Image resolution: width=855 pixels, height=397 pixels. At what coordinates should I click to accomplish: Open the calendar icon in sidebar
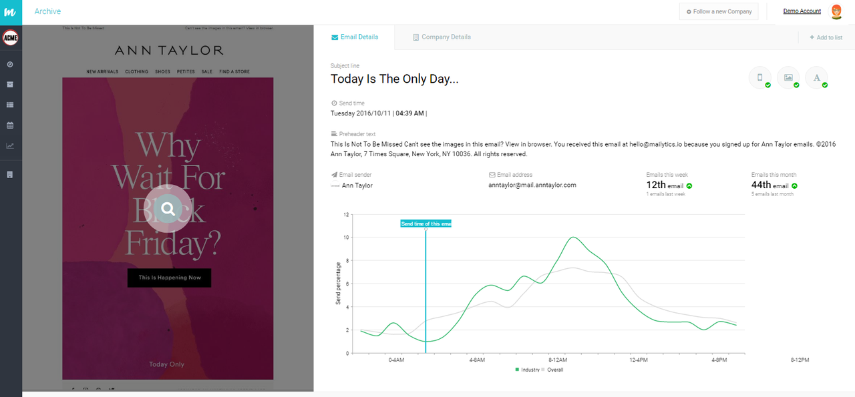10,125
